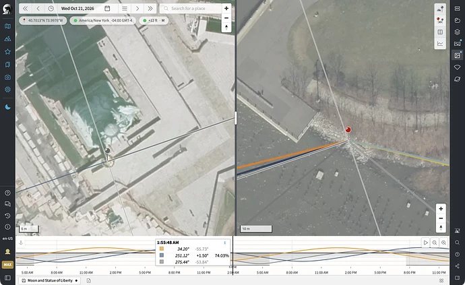Zoom out on the left map
Image resolution: width=465 pixels, height=285 pixels.
(226, 18)
